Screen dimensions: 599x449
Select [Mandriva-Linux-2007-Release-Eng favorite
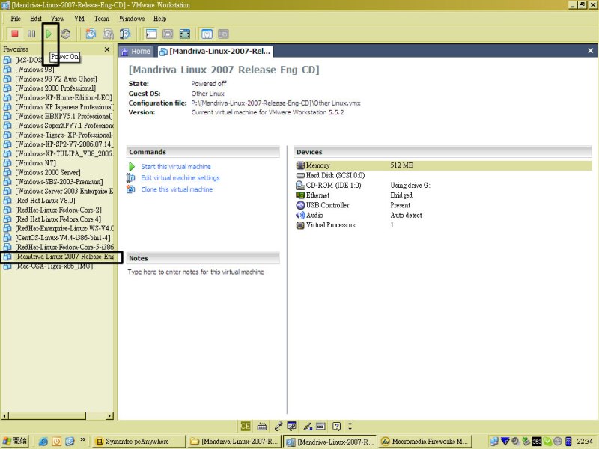(64, 257)
